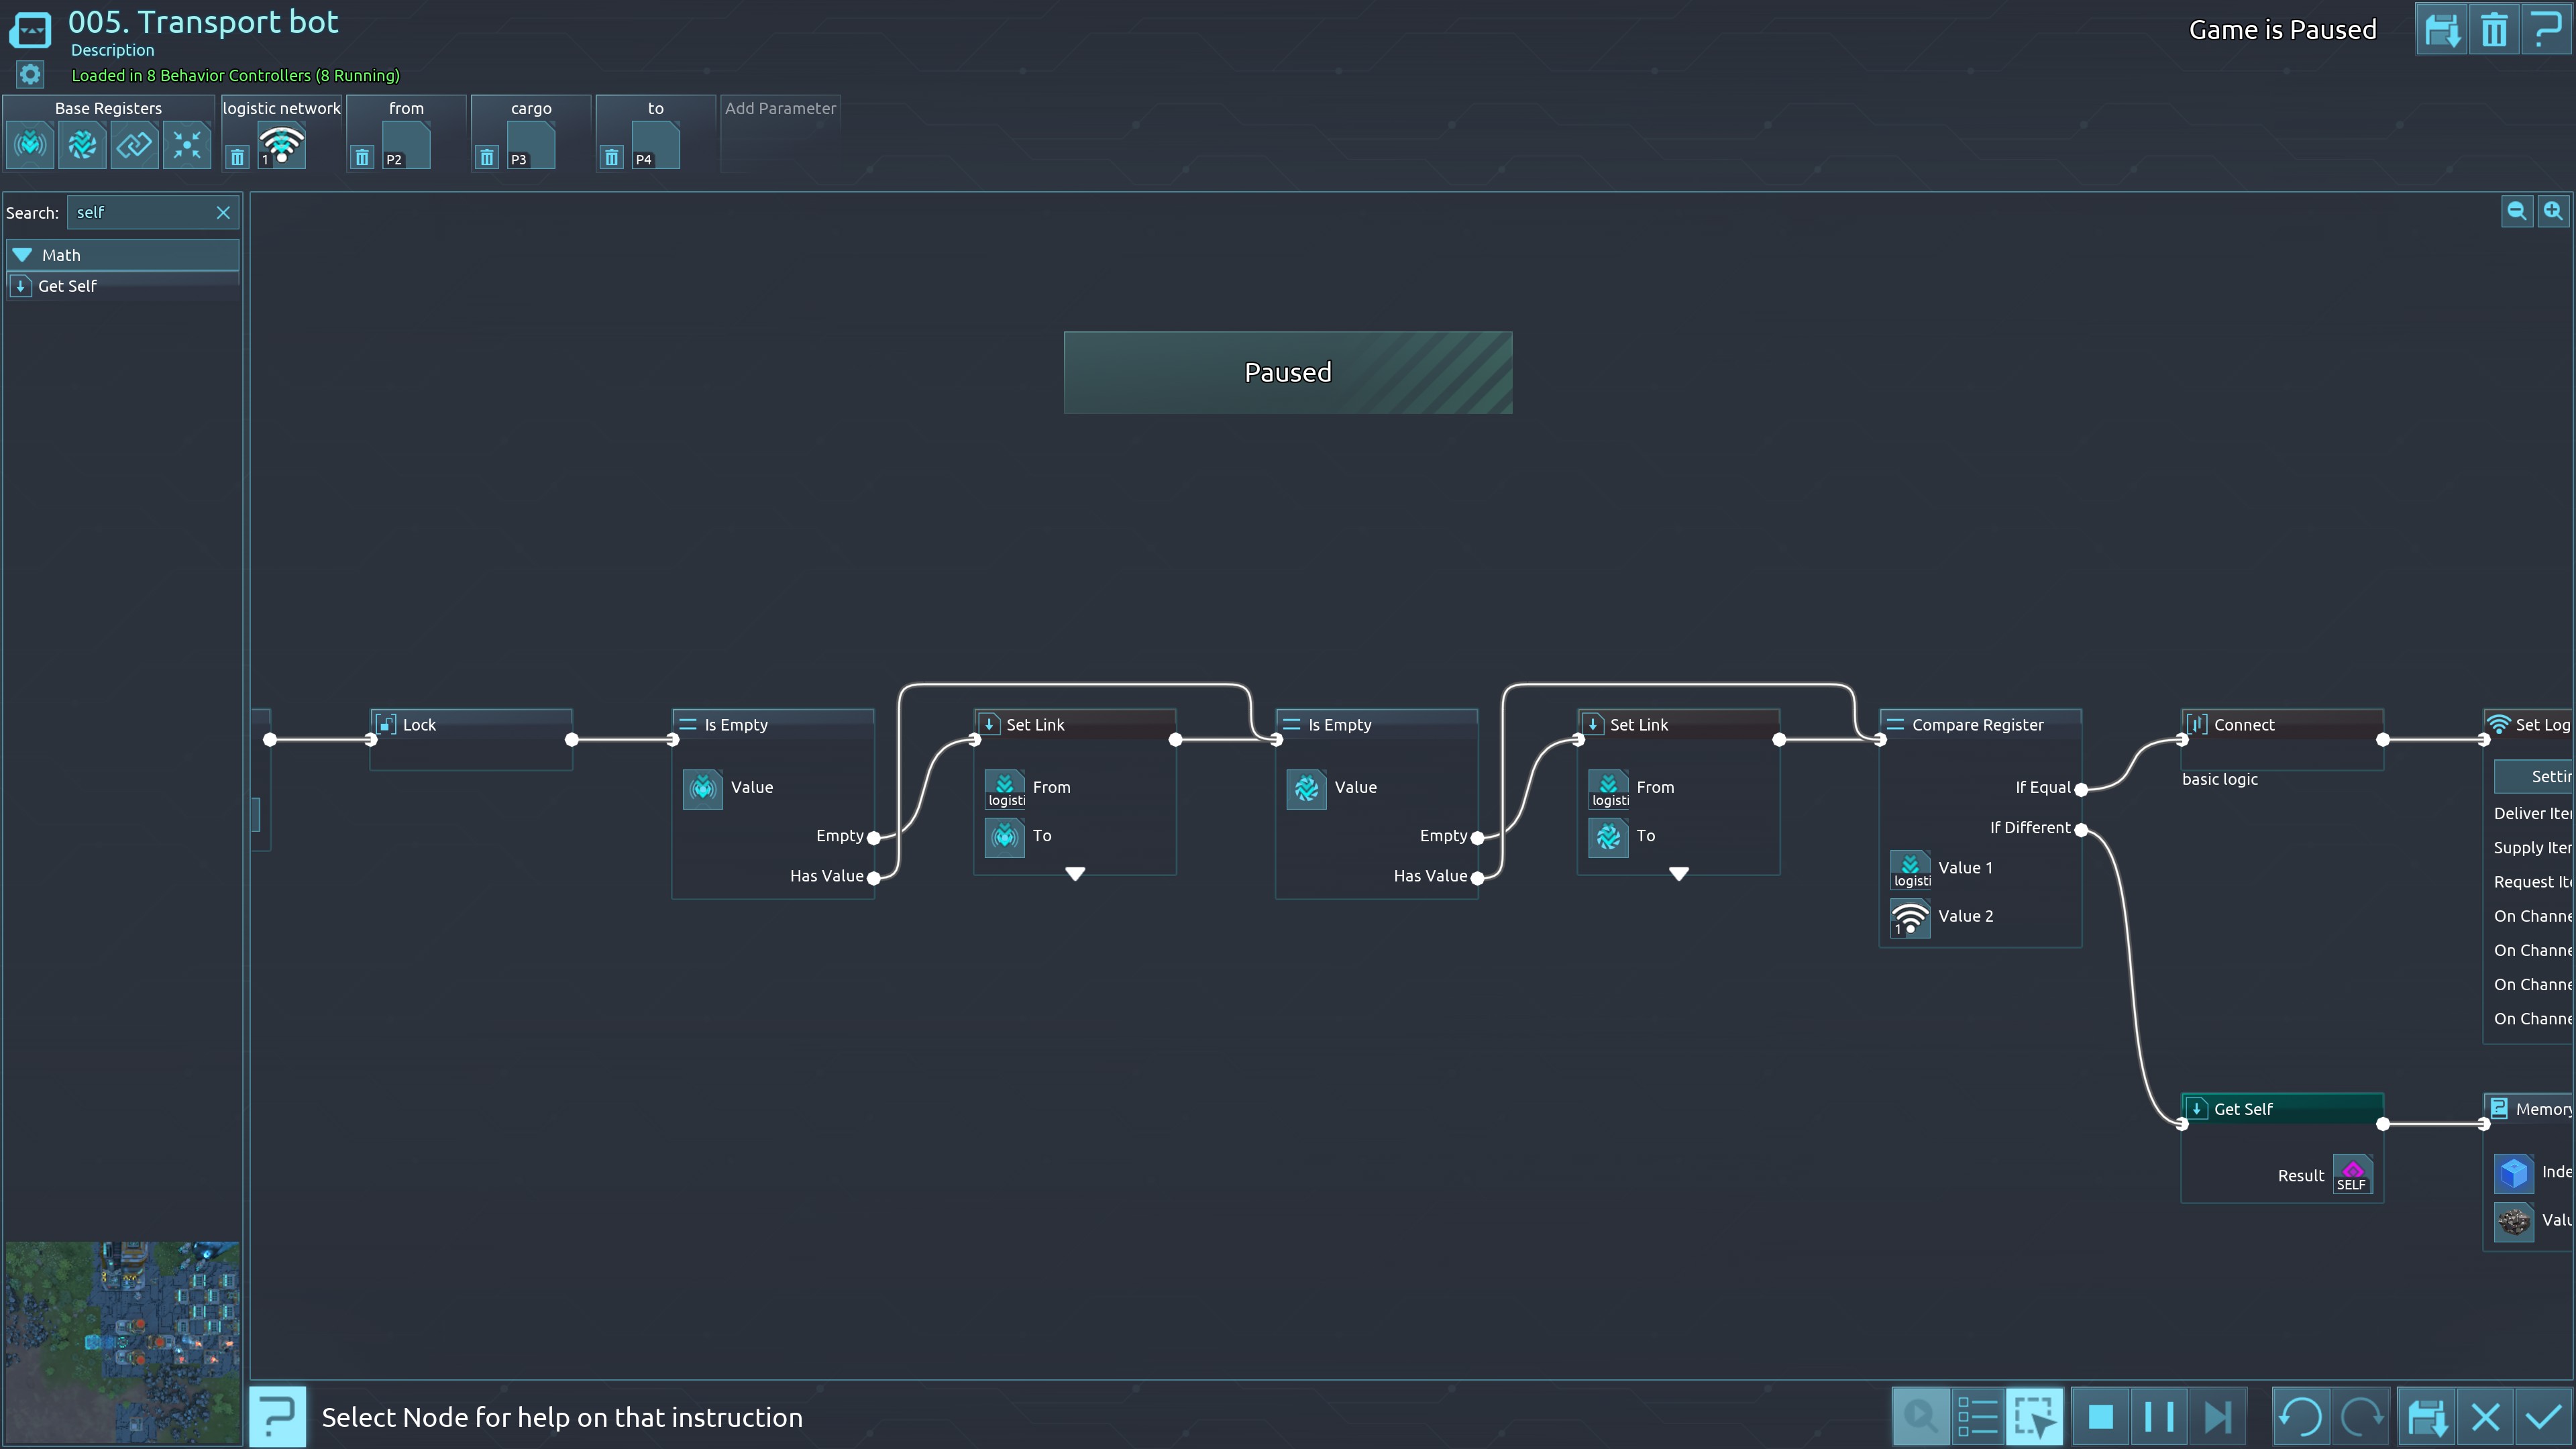Select the Get Self instruction in list
The width and height of the screenshot is (2576, 1449).
[x=68, y=286]
